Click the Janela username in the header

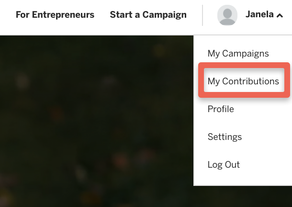coord(259,14)
